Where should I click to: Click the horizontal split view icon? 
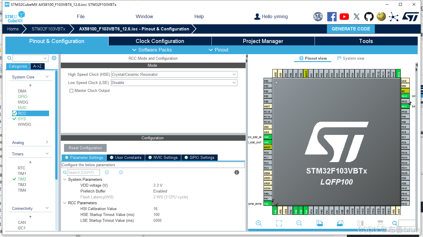[380, 223]
